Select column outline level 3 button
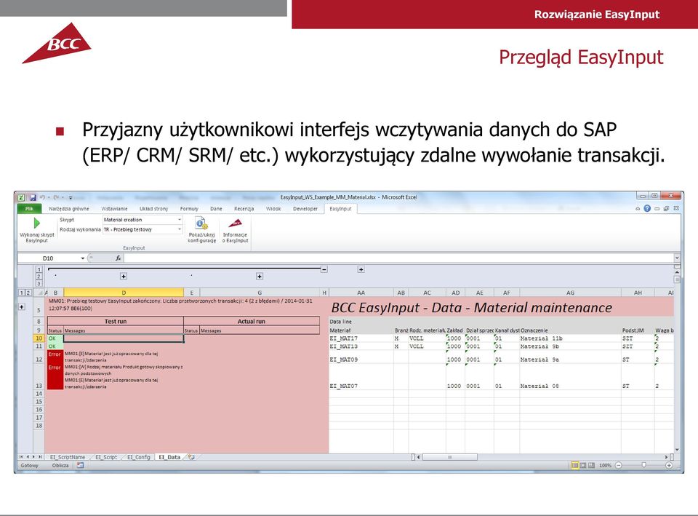 pos(39,283)
